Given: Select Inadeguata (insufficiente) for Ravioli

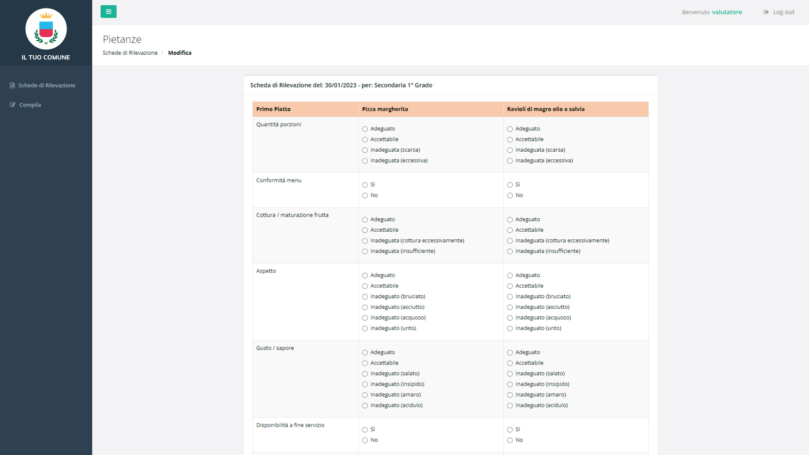Looking at the screenshot, I should tap(510, 251).
